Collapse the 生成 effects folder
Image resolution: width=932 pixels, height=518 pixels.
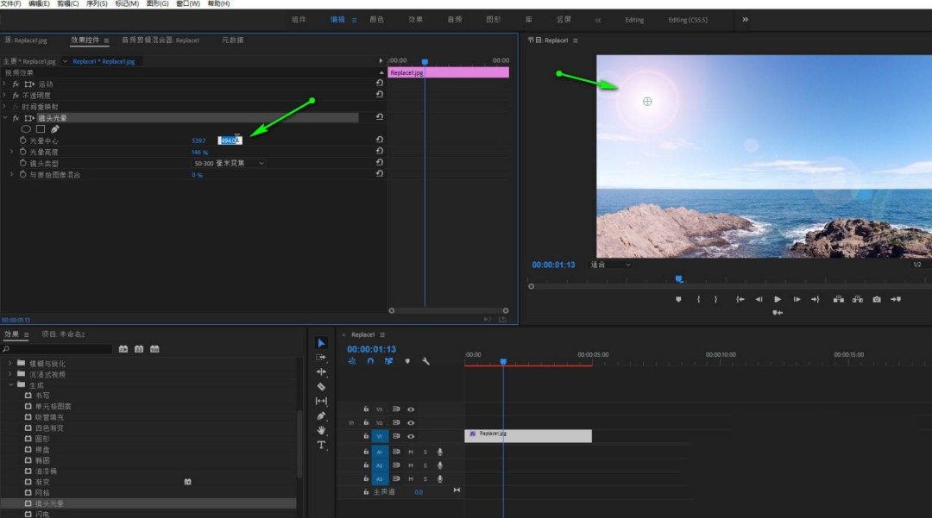point(10,384)
